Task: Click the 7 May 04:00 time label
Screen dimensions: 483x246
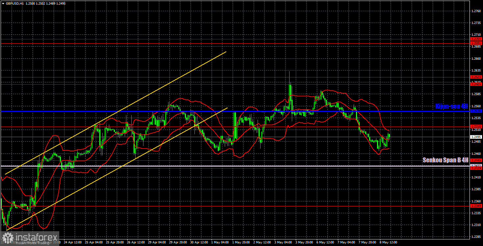Action: click(x=346, y=242)
